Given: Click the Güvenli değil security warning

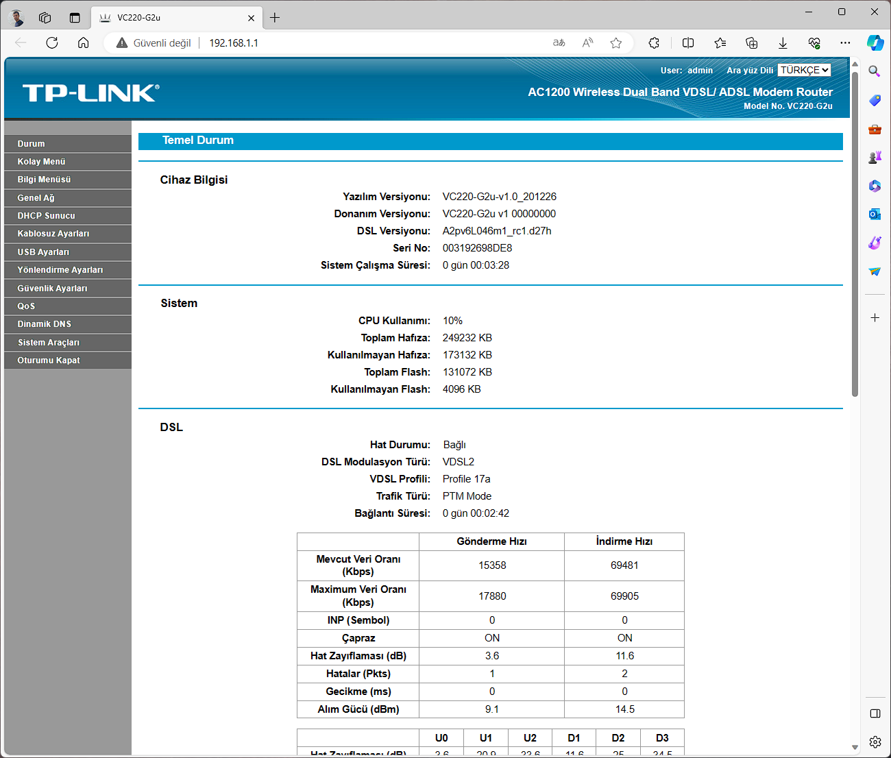Looking at the screenshot, I should click(x=154, y=42).
